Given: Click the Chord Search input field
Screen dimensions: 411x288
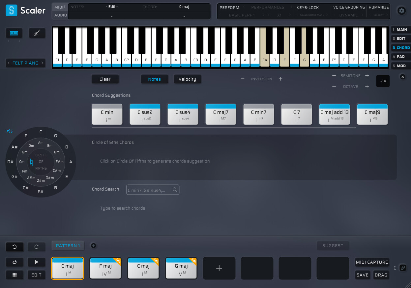Looking at the screenshot, I should (153, 190).
